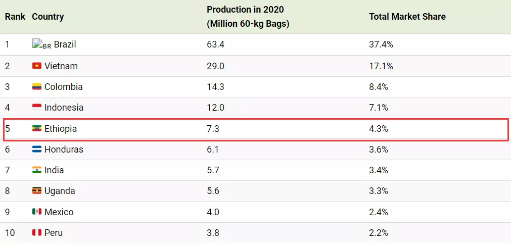The width and height of the screenshot is (511, 246).
Task: Click the Ethiopia flag icon
Action: pos(37,129)
